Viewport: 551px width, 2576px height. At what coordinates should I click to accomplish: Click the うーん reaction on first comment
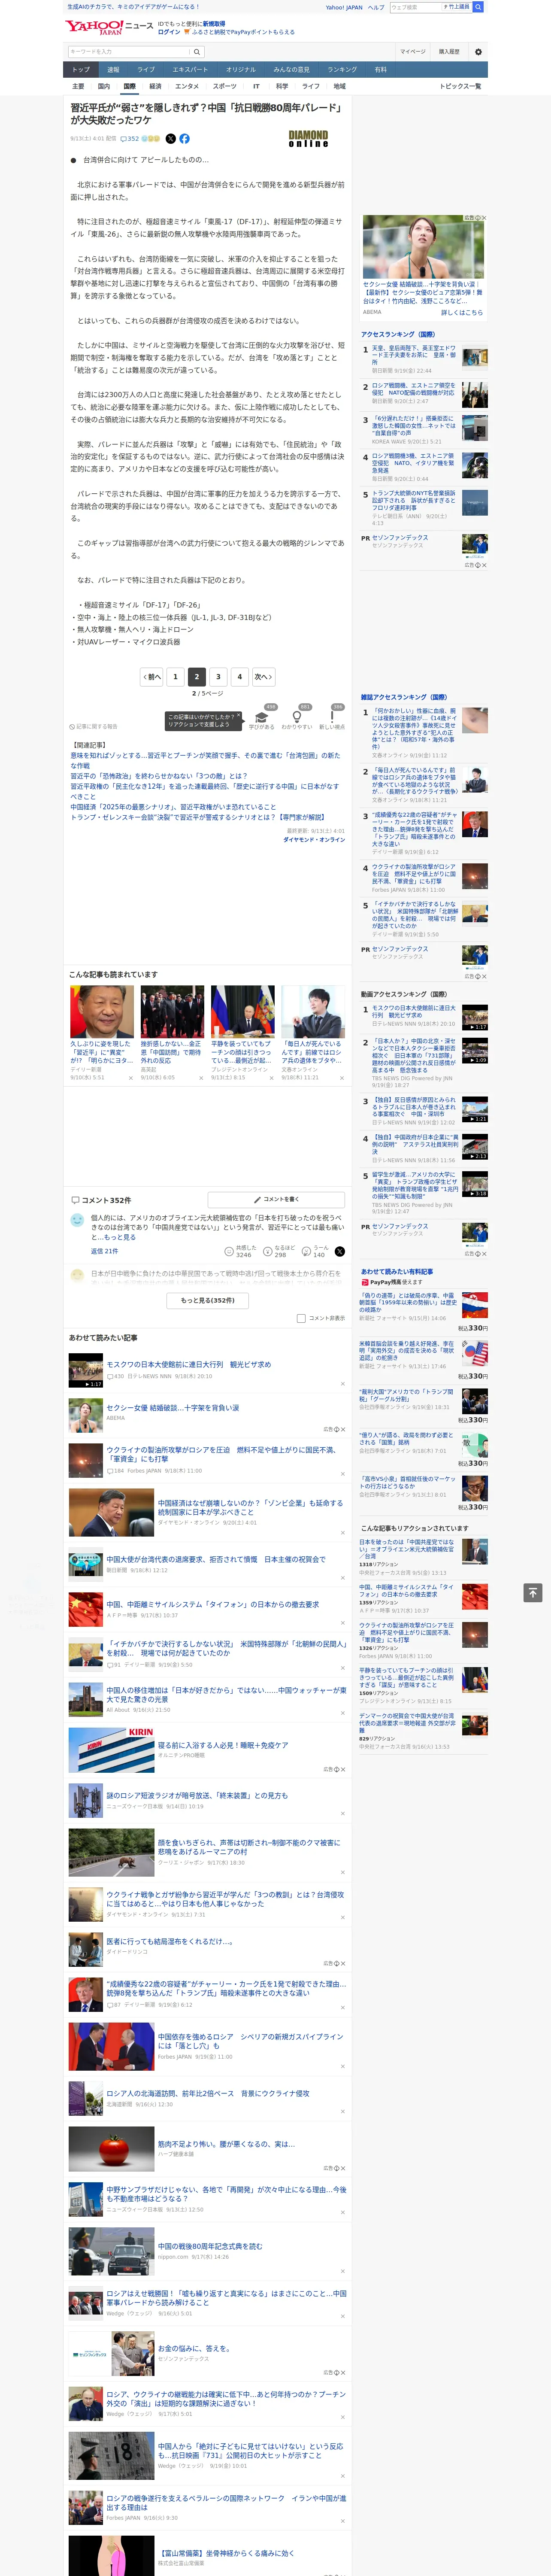315,1251
